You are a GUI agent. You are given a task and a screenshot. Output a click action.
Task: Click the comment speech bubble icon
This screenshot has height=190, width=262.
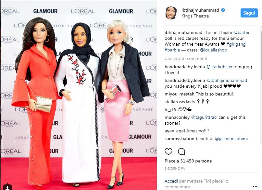[x=181, y=151]
